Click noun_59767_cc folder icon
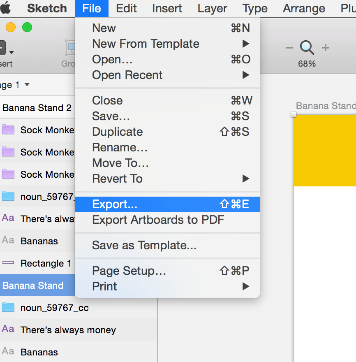This screenshot has height=362, width=356. (x=8, y=308)
